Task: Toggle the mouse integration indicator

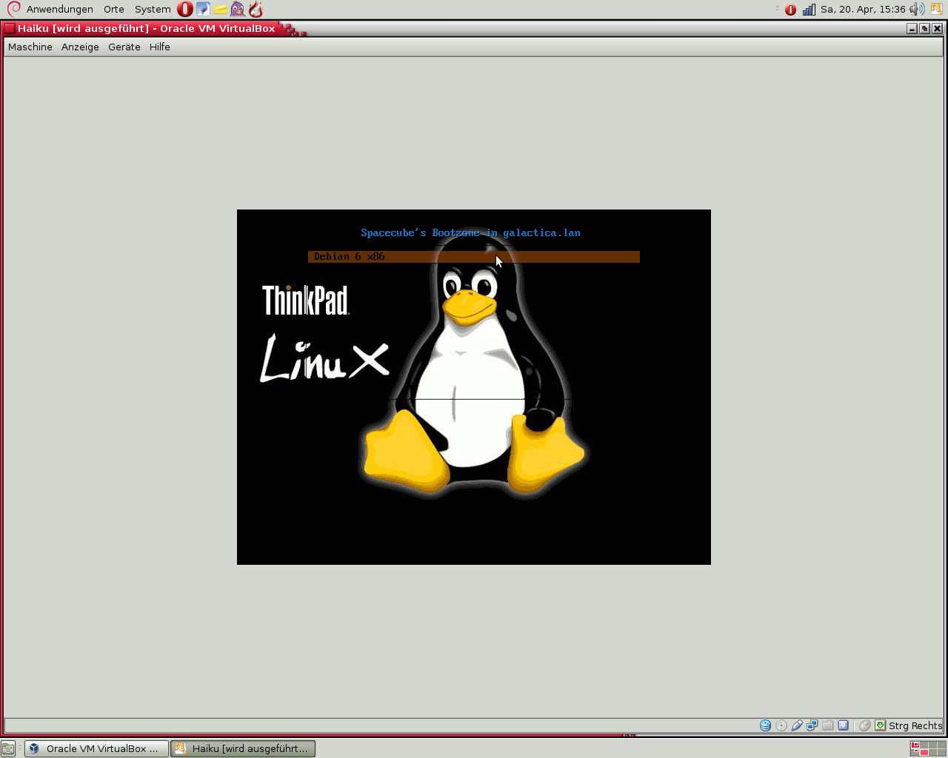Action: pyautogui.click(x=864, y=725)
